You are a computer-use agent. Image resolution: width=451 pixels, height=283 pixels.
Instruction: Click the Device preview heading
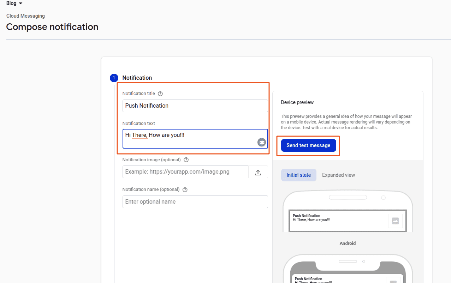297,102
